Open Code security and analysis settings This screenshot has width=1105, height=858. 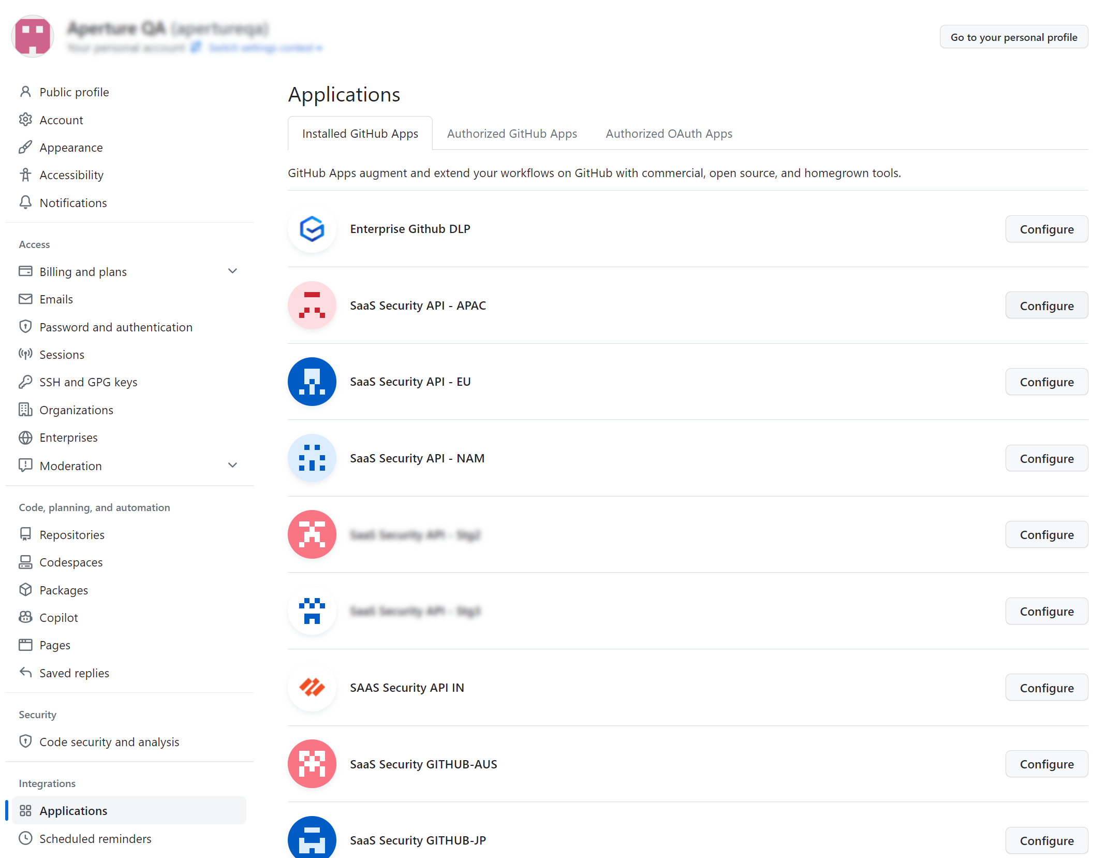pos(109,742)
